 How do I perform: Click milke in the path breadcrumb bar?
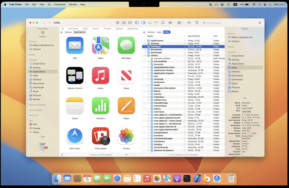click(x=166, y=32)
